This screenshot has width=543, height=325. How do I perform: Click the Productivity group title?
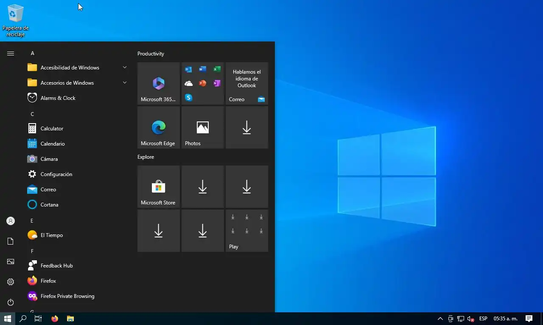151,54
